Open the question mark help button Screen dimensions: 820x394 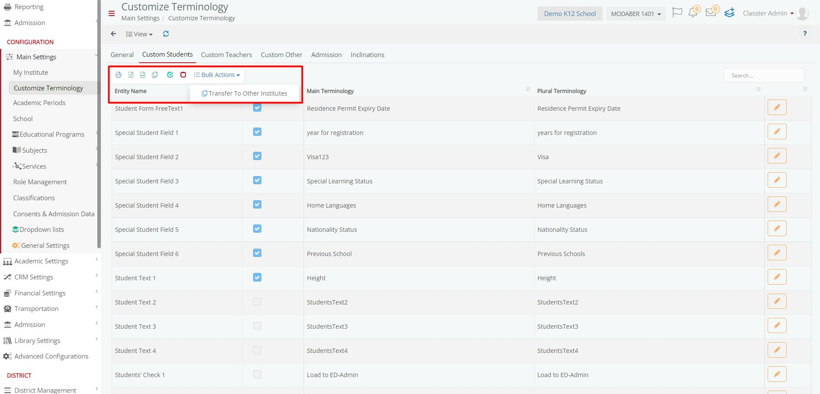tap(805, 34)
